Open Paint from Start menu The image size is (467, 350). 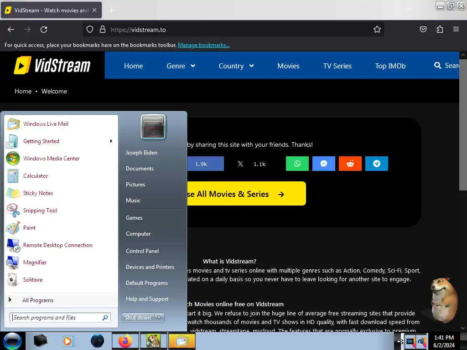[62, 227]
